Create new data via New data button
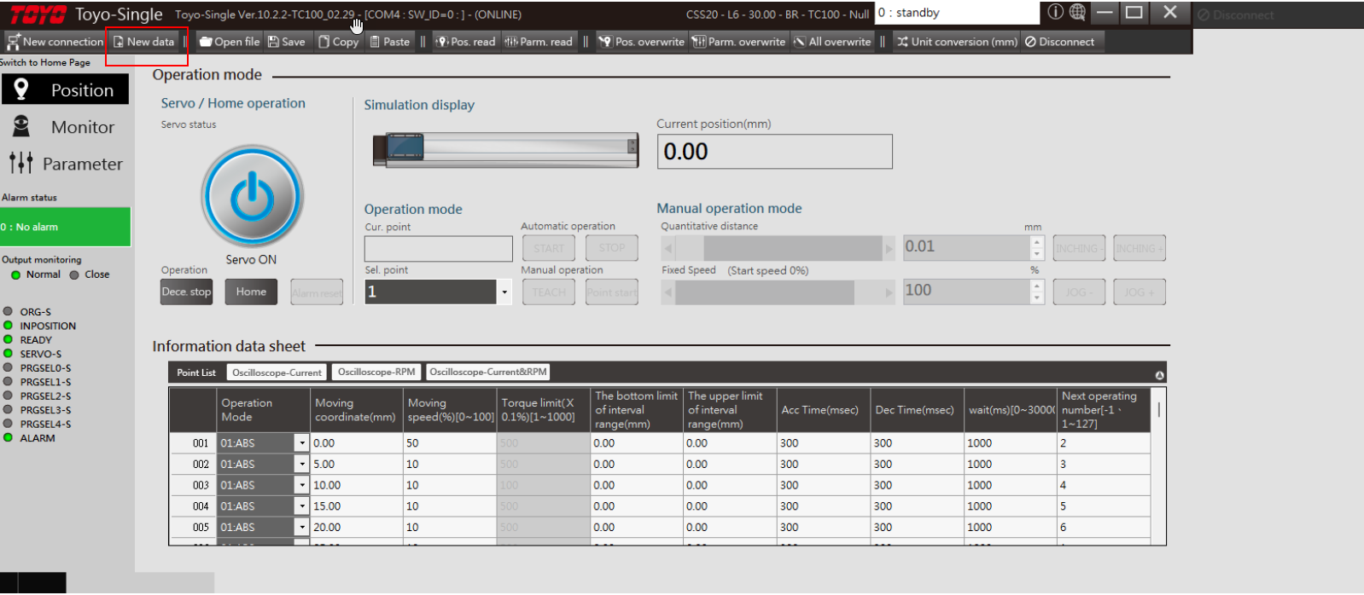The height and width of the screenshot is (595, 1364). (x=143, y=41)
